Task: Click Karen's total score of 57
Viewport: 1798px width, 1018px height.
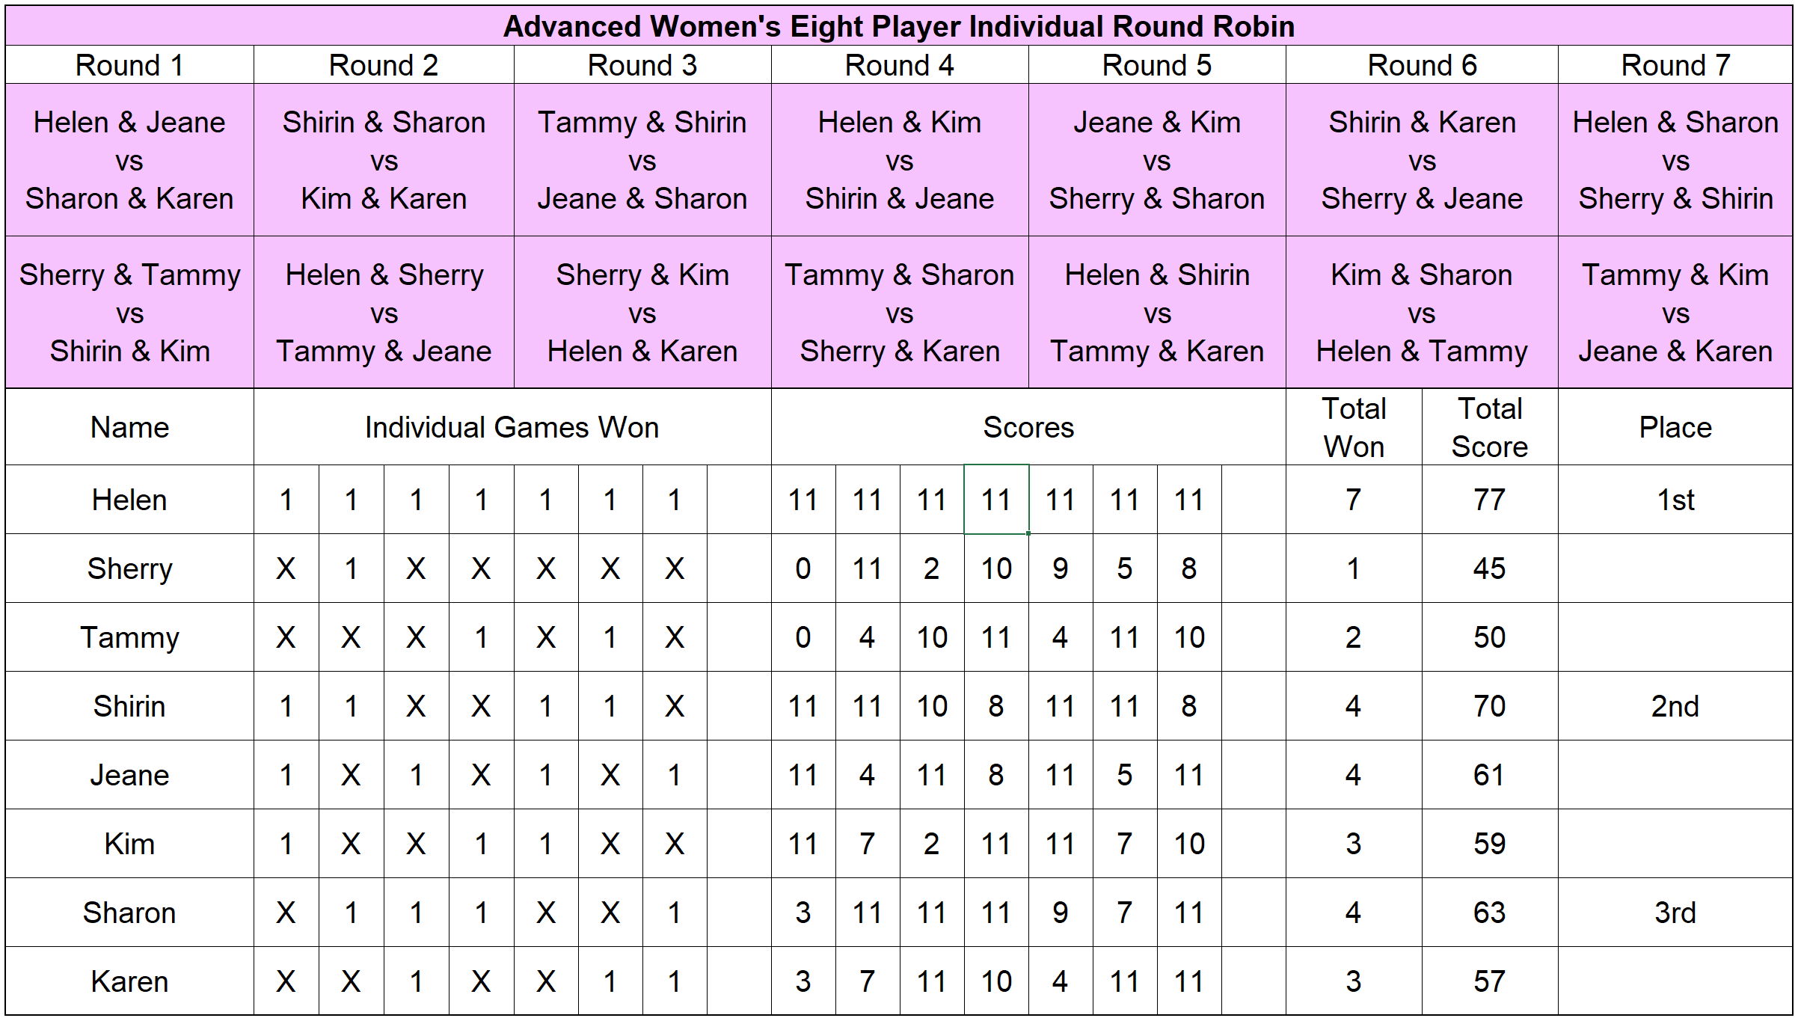Action: (1489, 981)
